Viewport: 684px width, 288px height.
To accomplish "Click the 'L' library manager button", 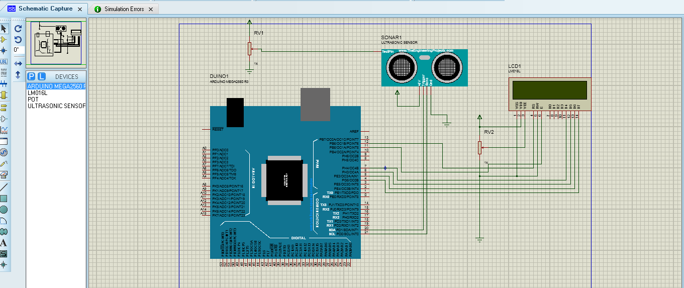I will [x=42, y=76].
